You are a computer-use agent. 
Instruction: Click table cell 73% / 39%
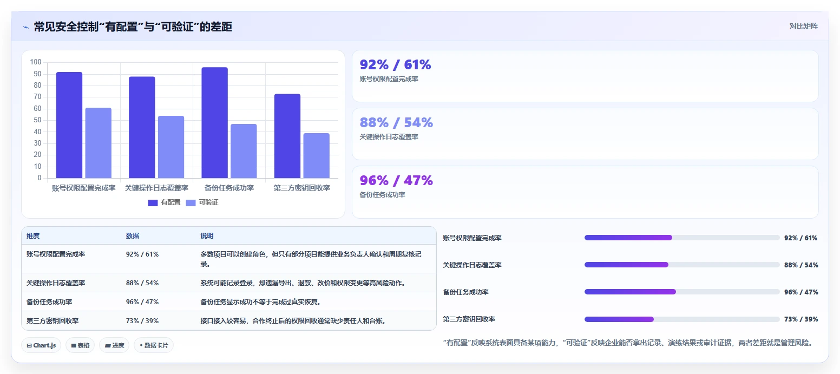(x=142, y=321)
